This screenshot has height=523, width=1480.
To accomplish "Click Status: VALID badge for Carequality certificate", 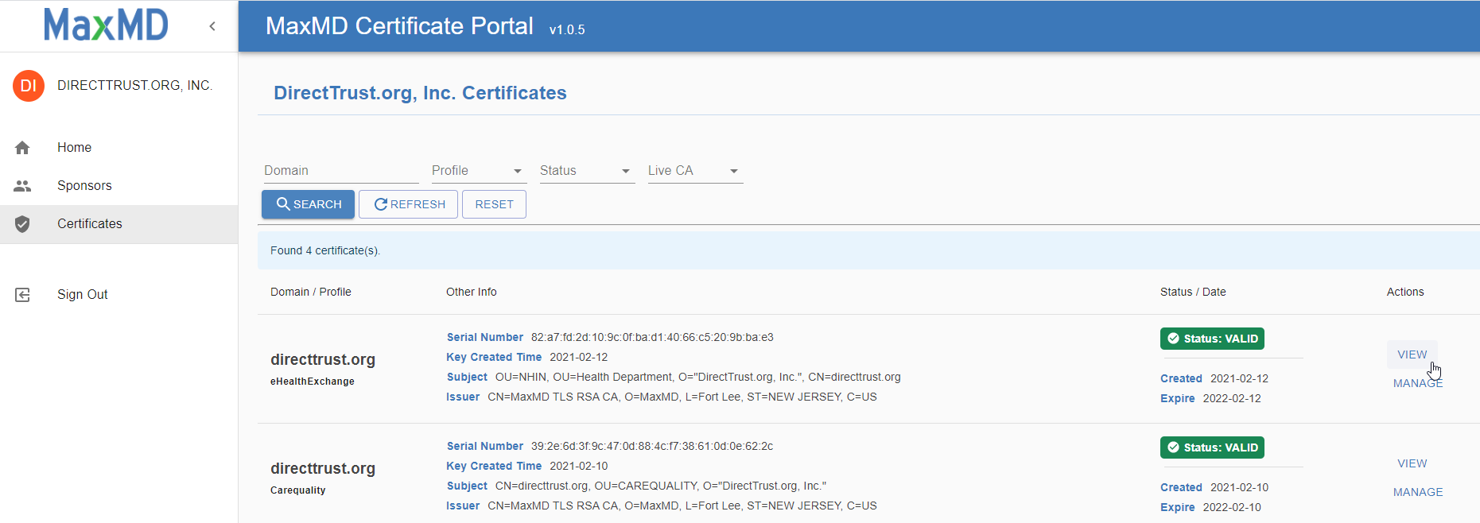I will click(1212, 447).
